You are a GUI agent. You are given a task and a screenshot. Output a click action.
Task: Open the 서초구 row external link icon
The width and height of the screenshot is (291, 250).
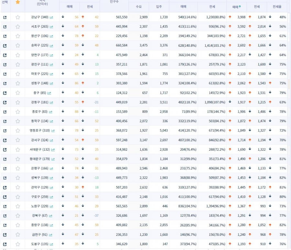(x=5, y=27)
